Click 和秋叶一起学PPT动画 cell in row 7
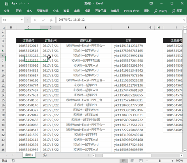Image resolution: width=187 pixels, height=163 pixels. (x=86, y=60)
